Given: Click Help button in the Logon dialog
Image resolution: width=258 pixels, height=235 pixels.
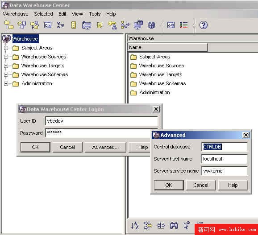Looking at the screenshot, I should [x=140, y=147].
